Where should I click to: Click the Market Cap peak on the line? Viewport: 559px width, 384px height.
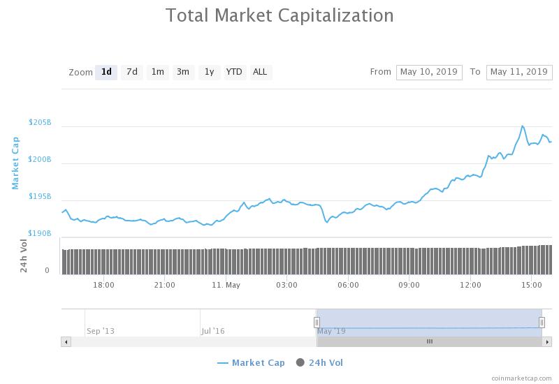522,126
